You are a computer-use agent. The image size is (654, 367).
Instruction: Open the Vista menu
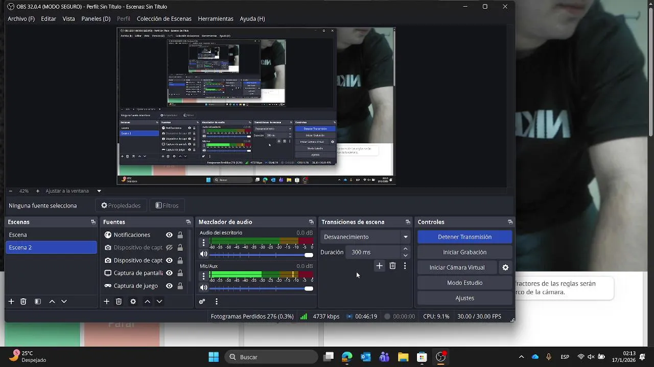[x=68, y=19]
